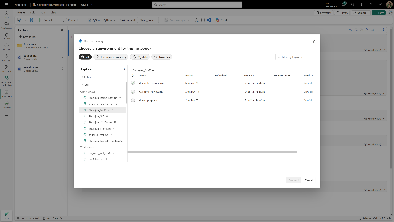Select the My data filter pill

140,57
